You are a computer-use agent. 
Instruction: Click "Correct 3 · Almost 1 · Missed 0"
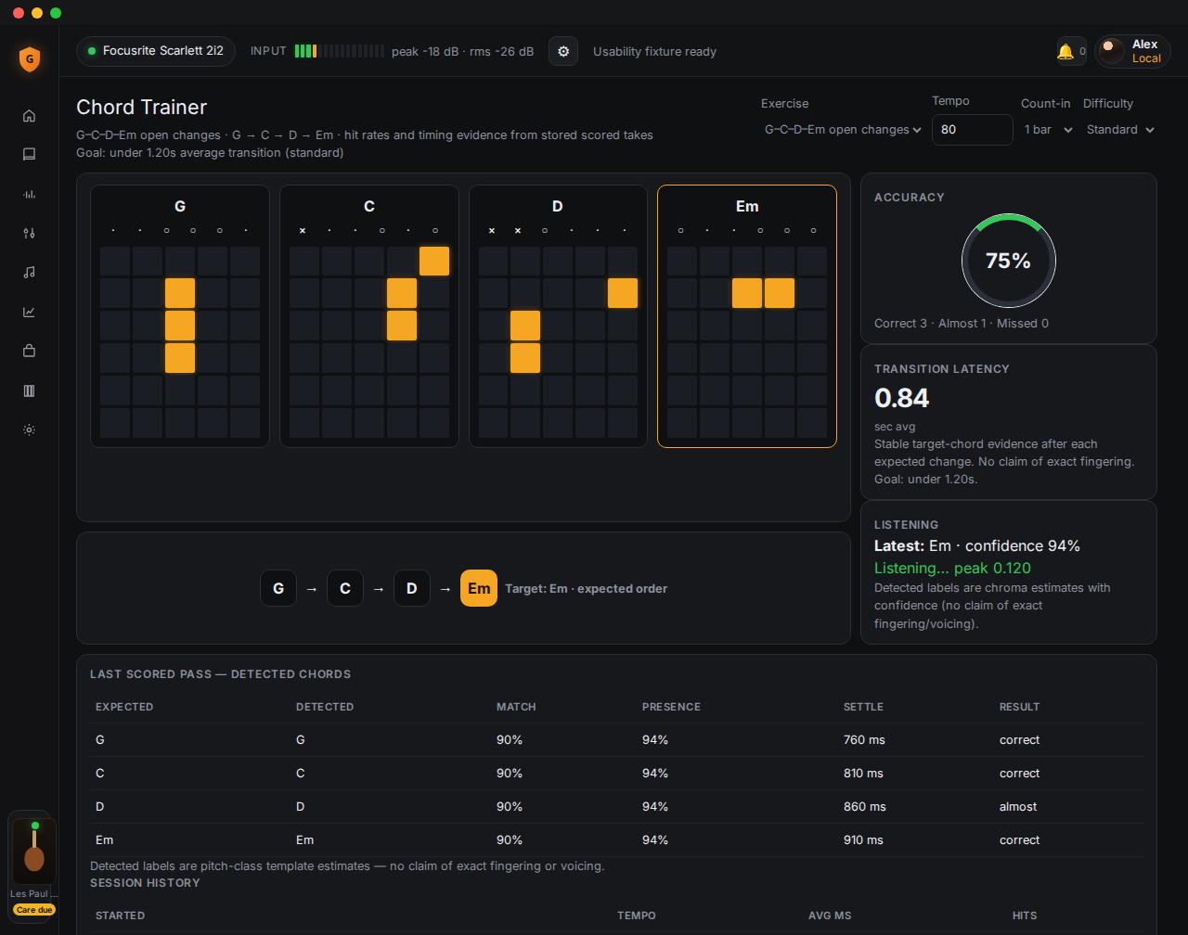(x=962, y=323)
